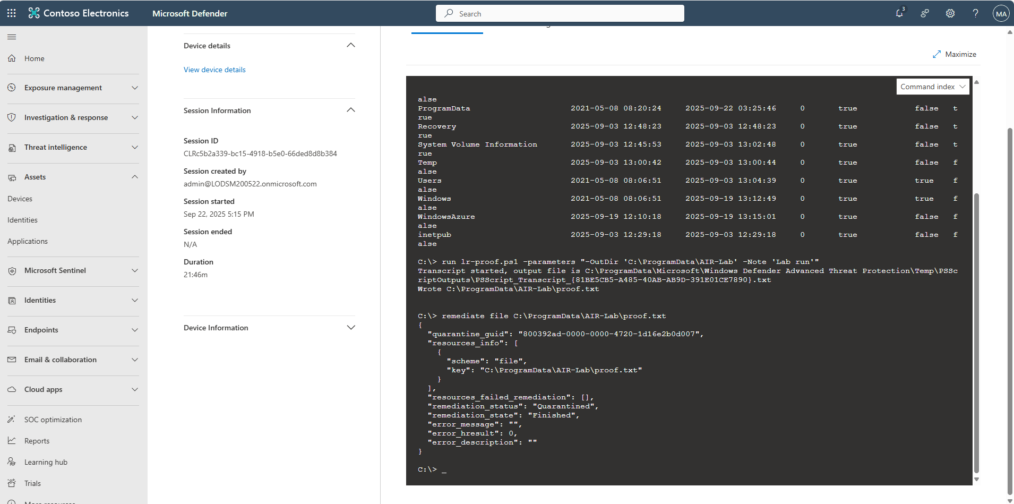Open the MA account avatar
The height and width of the screenshot is (504, 1014).
point(1001,13)
